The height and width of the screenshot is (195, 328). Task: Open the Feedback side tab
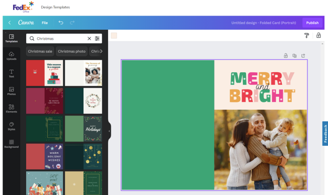[325, 133]
